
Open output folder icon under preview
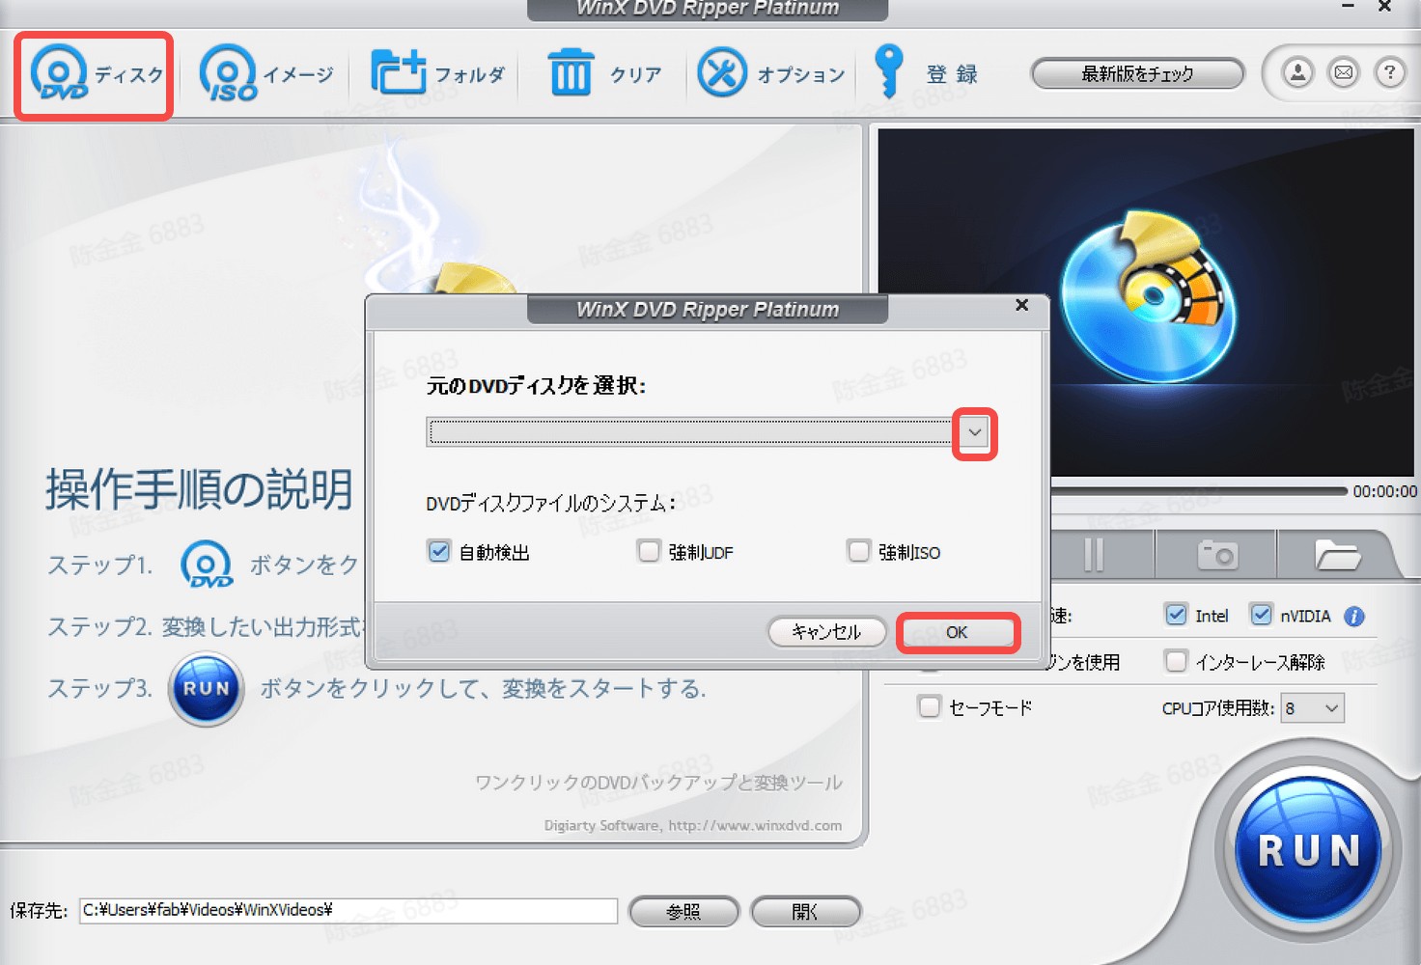(1337, 555)
